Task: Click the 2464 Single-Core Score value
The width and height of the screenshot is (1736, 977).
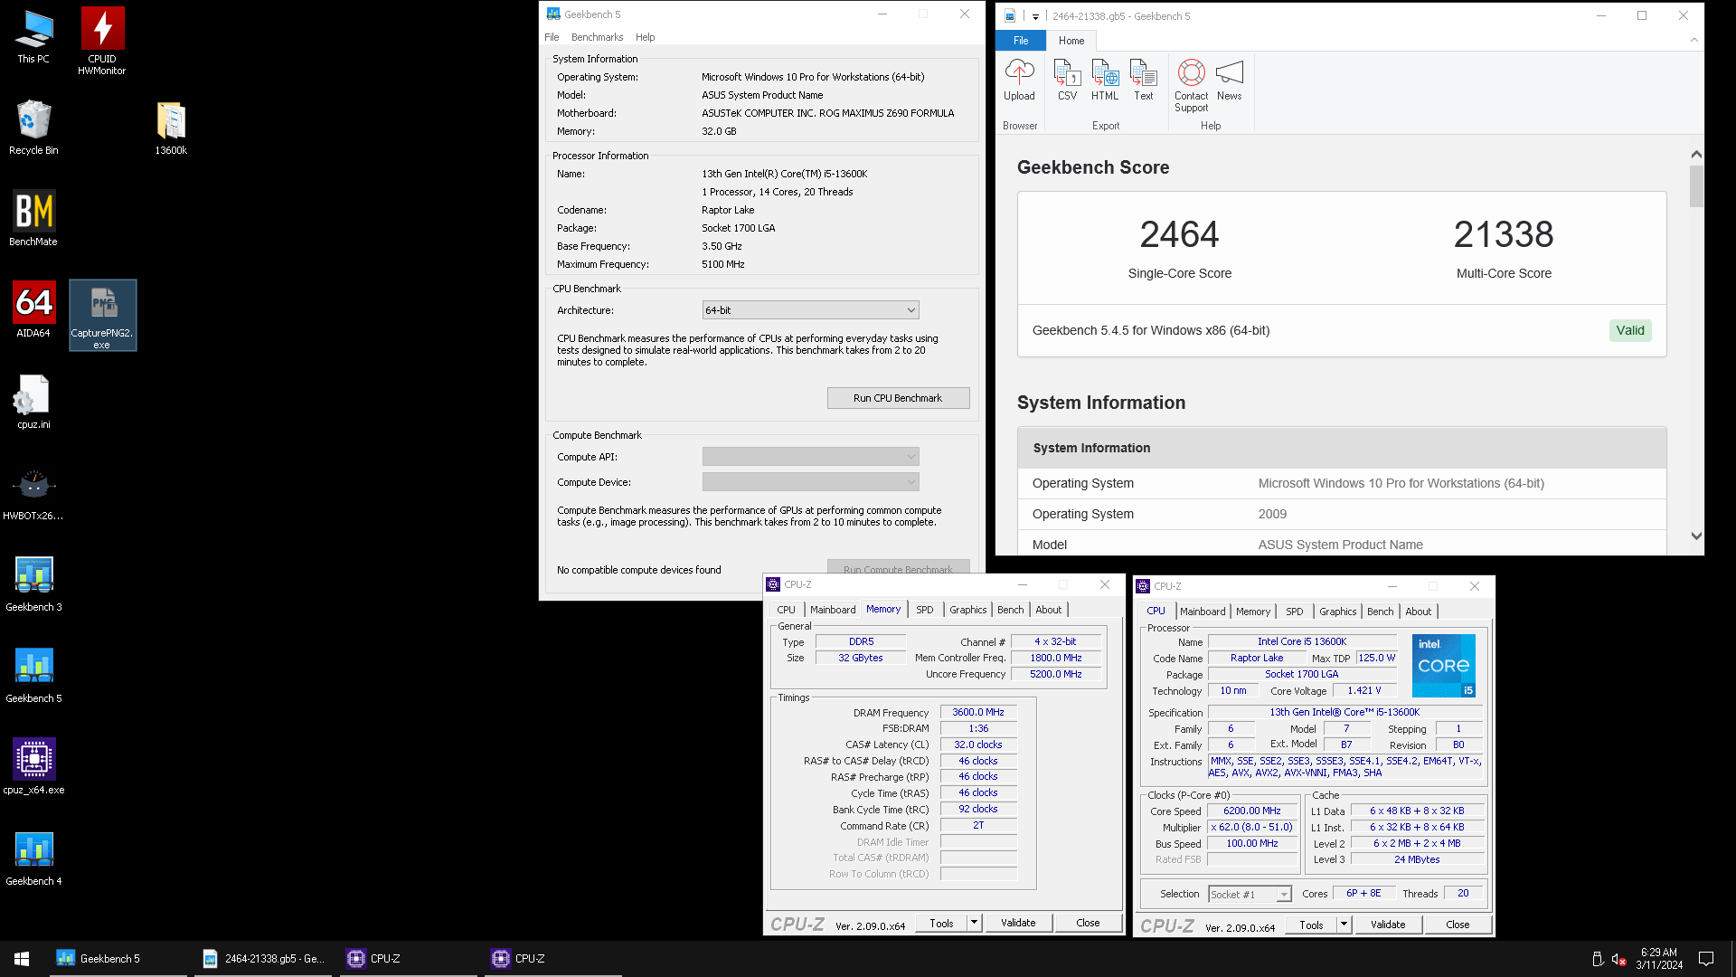Action: [1179, 234]
